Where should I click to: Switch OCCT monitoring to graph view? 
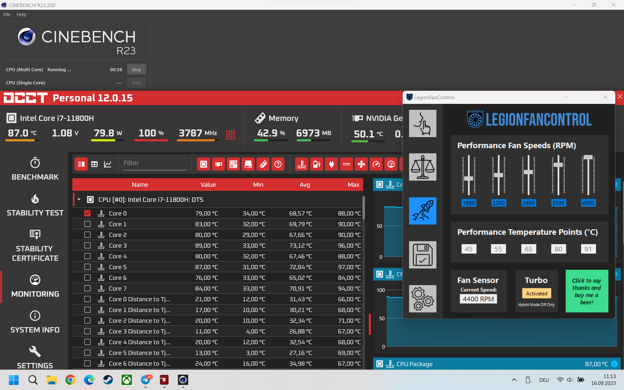(x=108, y=164)
